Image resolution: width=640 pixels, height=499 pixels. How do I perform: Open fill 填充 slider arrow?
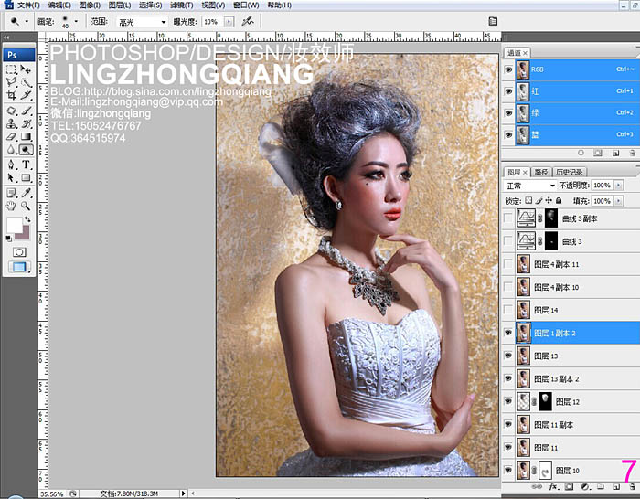click(x=619, y=201)
